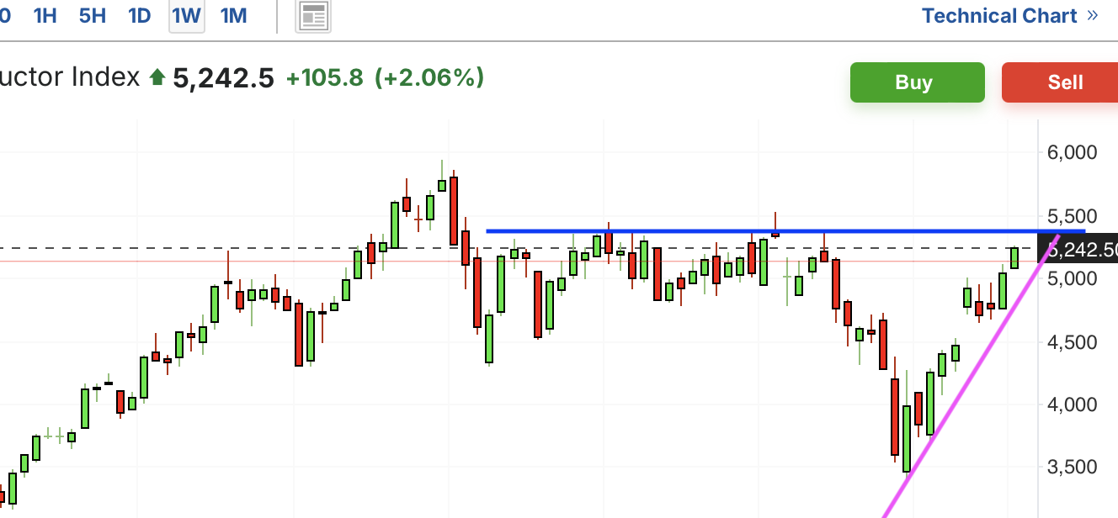The height and width of the screenshot is (518, 1118).
Task: Click the green up arrow beside the index name
Action: [157, 78]
